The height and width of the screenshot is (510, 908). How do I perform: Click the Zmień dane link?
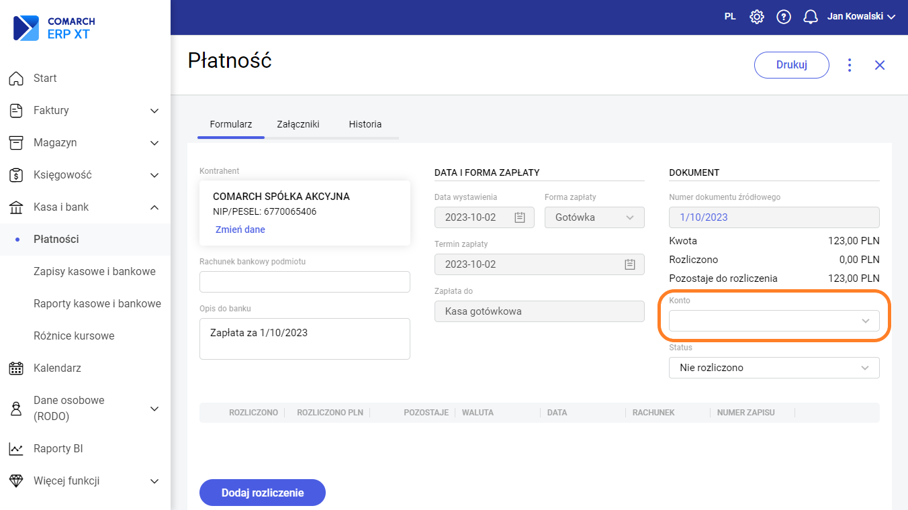coord(240,229)
